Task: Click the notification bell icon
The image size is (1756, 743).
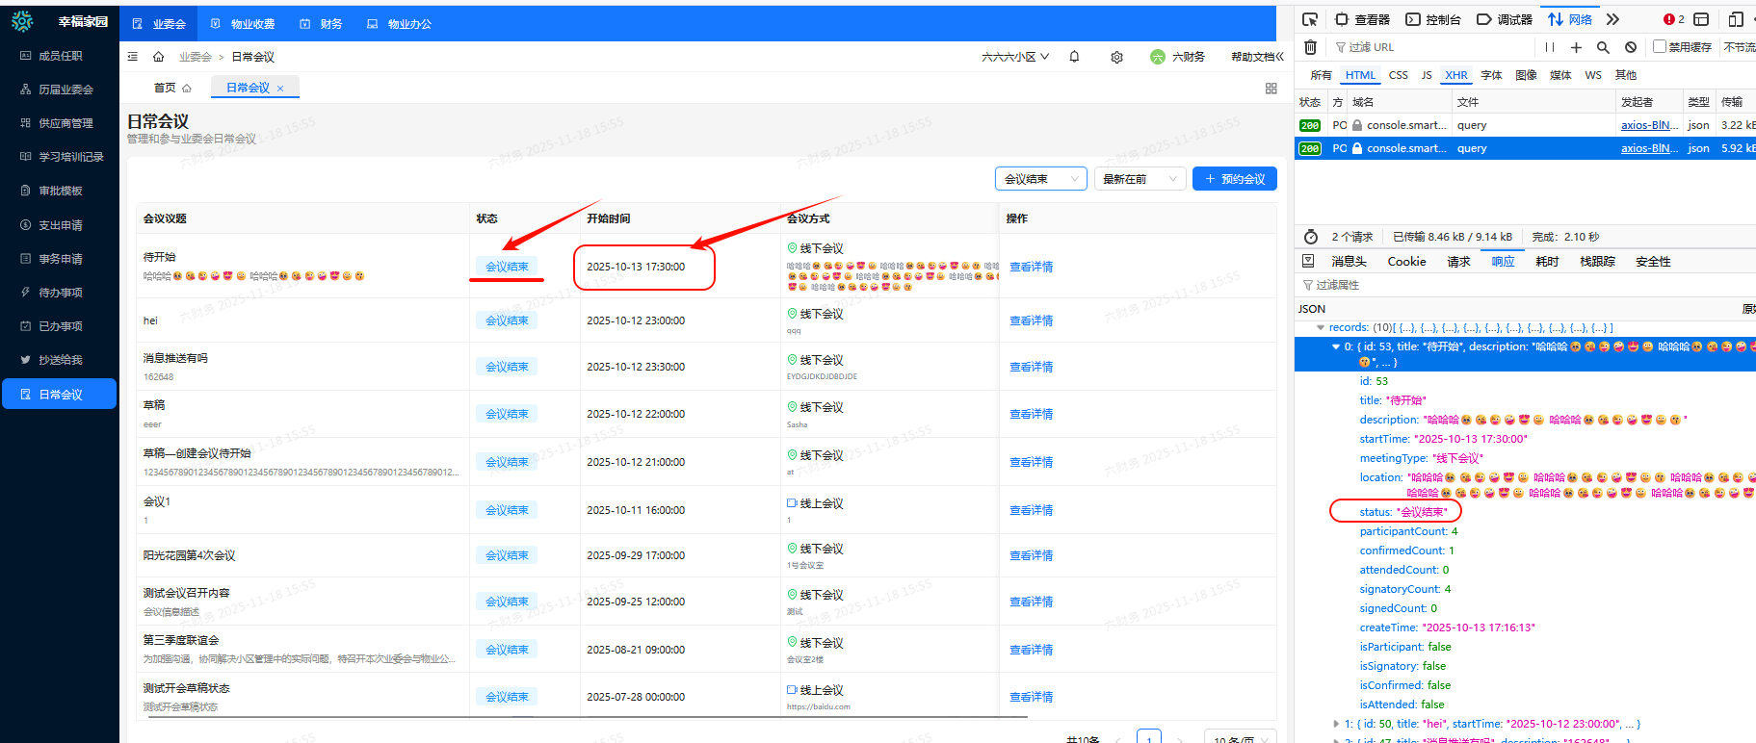Action: tap(1074, 57)
